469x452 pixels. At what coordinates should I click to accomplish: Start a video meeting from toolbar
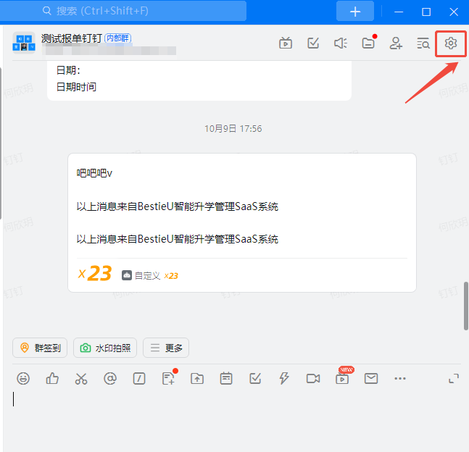pos(313,378)
